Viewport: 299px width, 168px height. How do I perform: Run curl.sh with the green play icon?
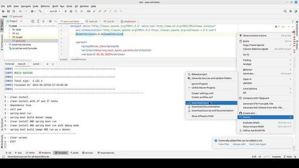pos(65,11)
